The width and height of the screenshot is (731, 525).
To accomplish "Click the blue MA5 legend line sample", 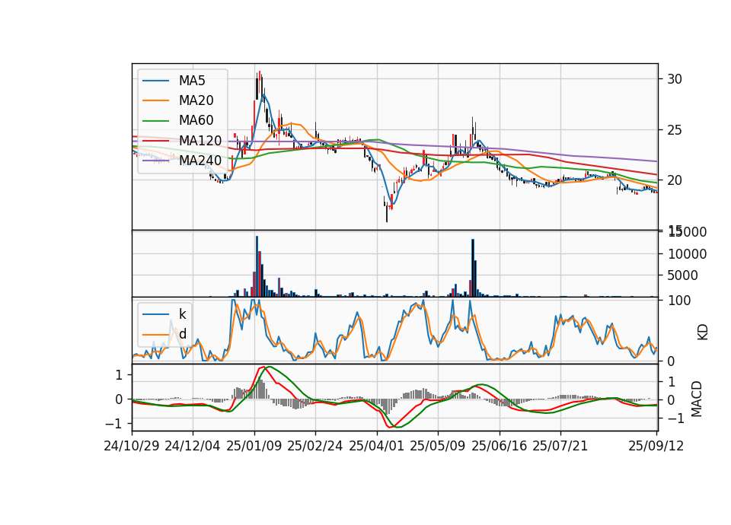I will 155,81.
